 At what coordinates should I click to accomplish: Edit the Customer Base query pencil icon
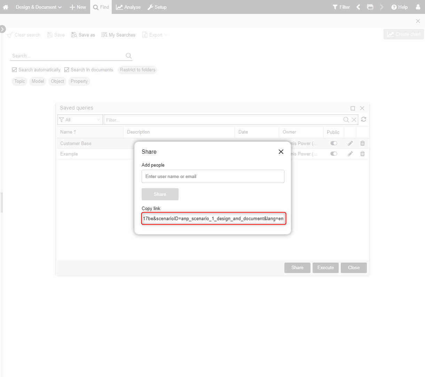350,143
